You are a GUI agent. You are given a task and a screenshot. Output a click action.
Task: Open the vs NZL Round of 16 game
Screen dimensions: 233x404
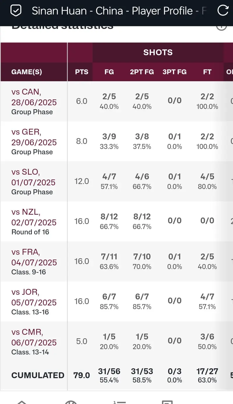(34, 217)
